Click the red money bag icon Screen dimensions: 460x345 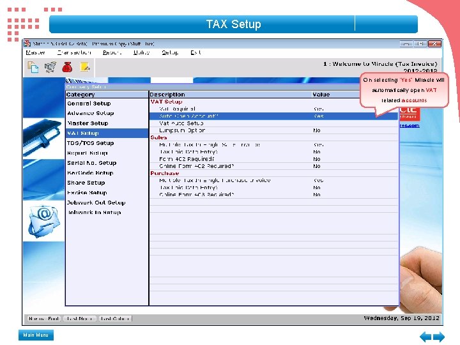pyautogui.click(x=67, y=67)
